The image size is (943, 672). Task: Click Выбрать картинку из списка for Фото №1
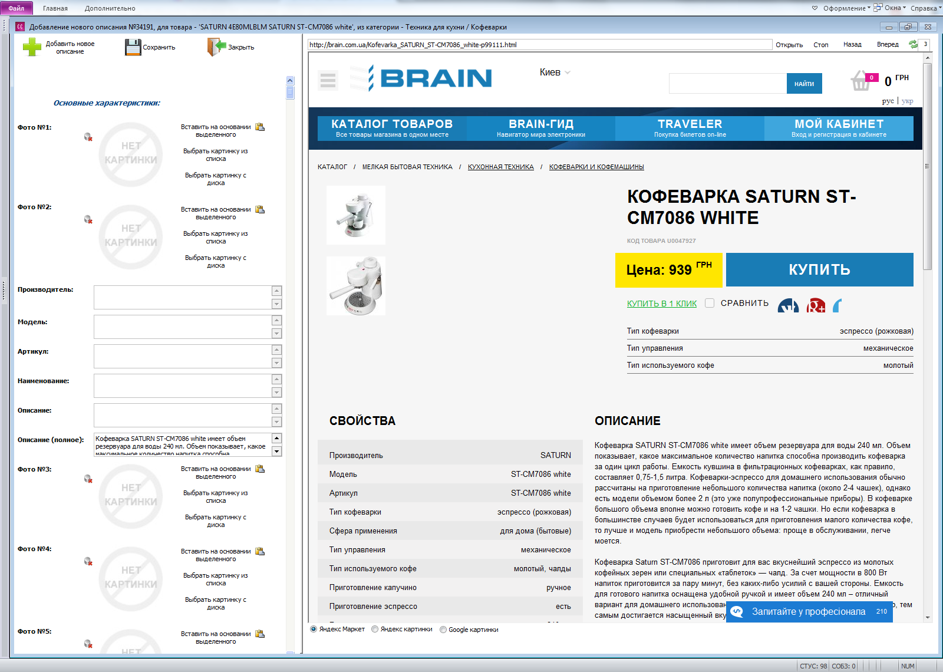click(x=216, y=155)
